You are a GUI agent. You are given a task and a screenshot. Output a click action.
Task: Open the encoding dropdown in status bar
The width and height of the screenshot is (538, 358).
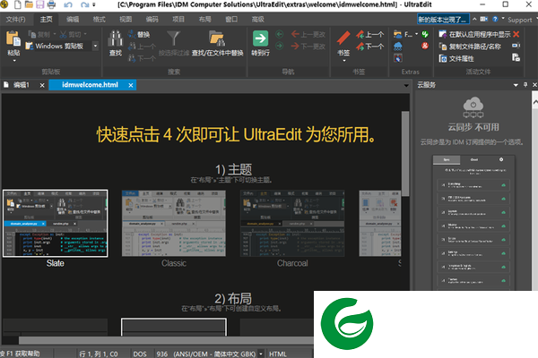[260, 354]
